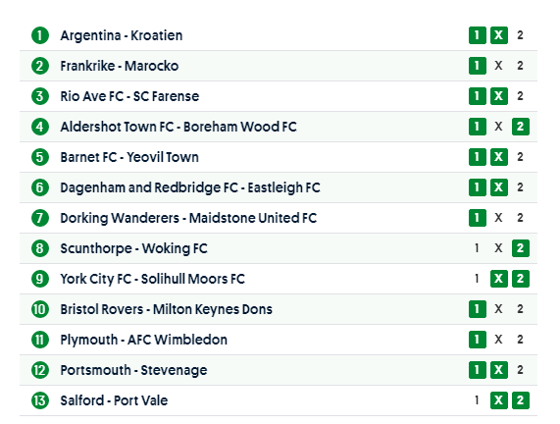The width and height of the screenshot is (560, 424).
Task: Deselect the 2 pick for York City - Solihull Moors
Action: click(521, 279)
